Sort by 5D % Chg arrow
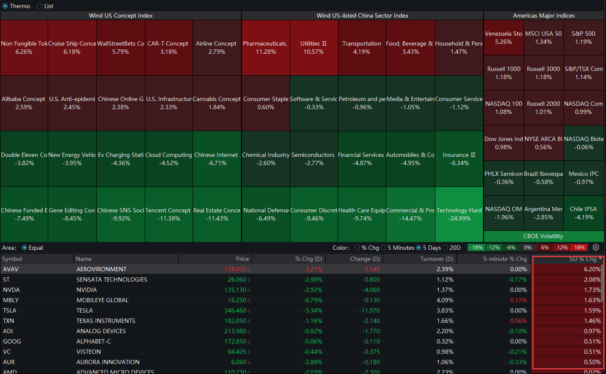606x374 pixels. pos(600,259)
